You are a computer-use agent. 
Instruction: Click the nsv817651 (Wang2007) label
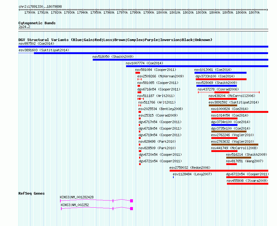click(x=245, y=161)
